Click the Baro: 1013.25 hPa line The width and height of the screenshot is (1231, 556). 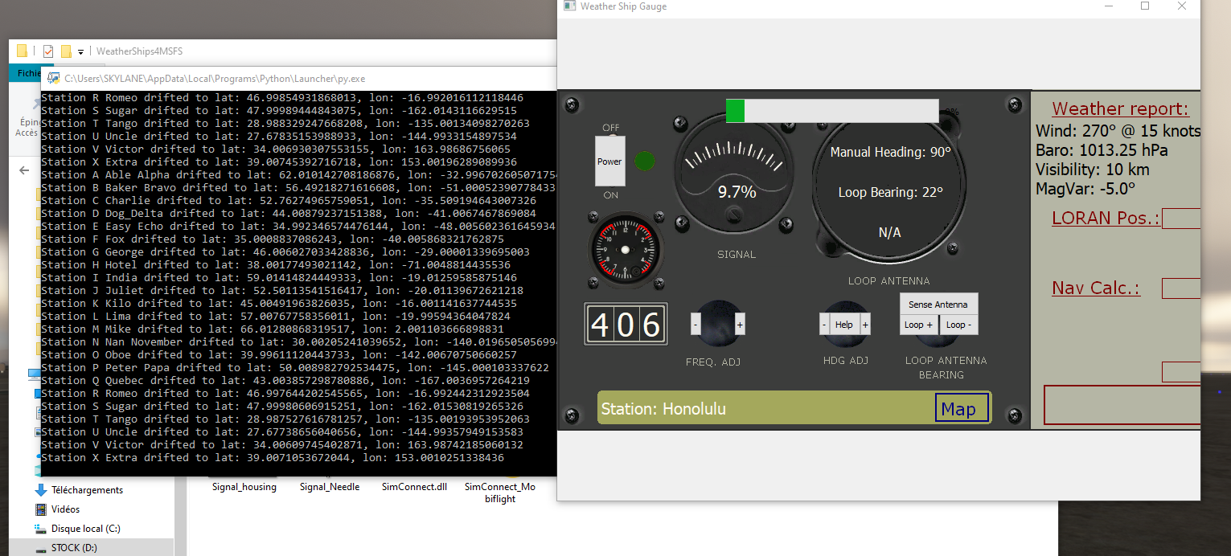(1102, 150)
